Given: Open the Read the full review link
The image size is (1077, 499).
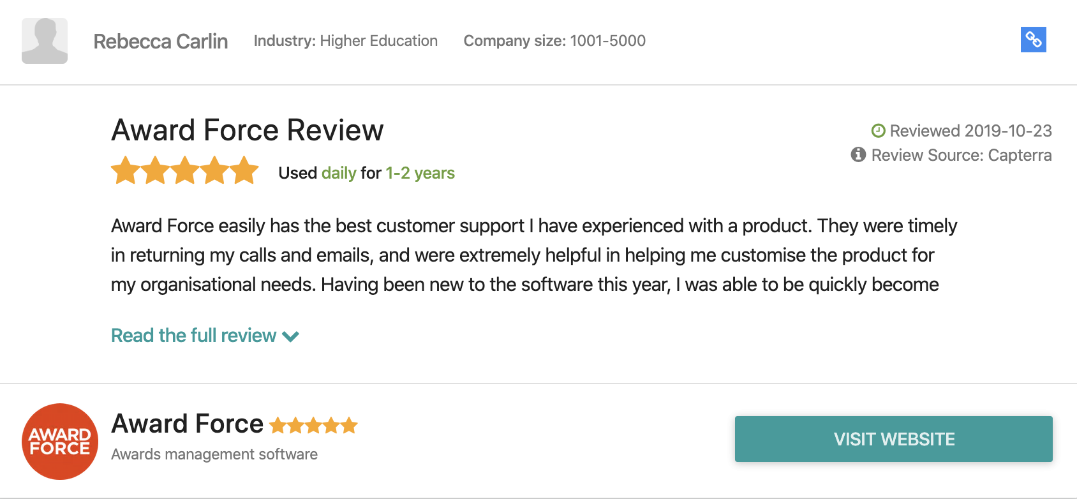Looking at the screenshot, I should tap(193, 336).
